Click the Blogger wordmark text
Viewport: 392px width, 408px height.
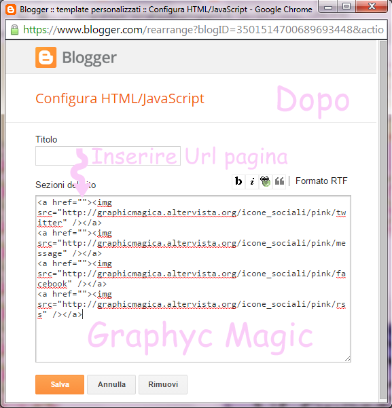tap(90, 58)
